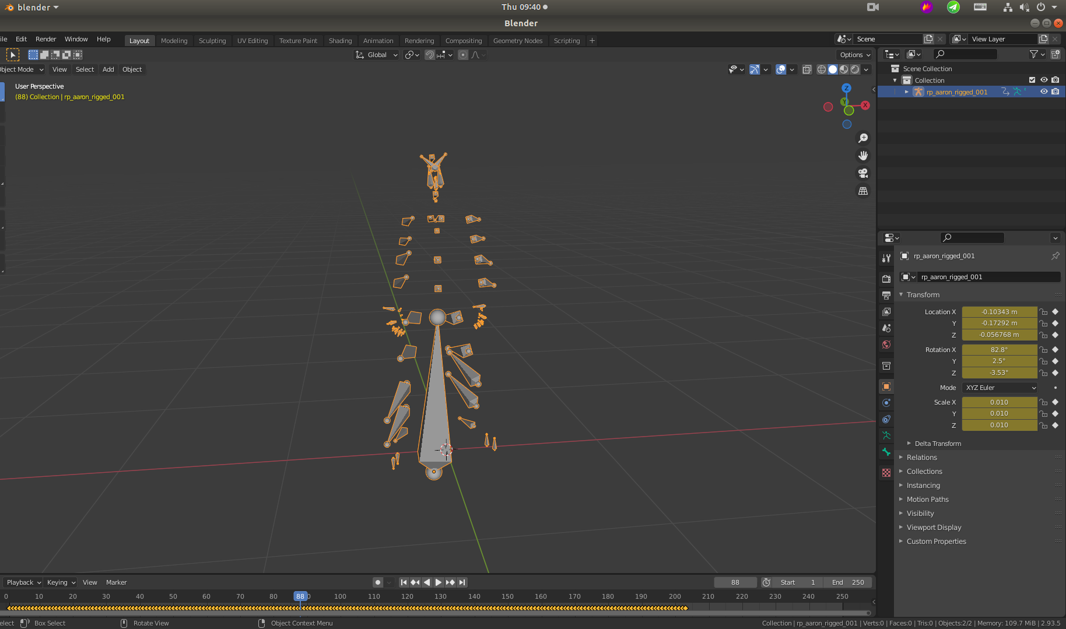
Task: Choose the intersect selection mode icon
Action: click(x=78, y=55)
